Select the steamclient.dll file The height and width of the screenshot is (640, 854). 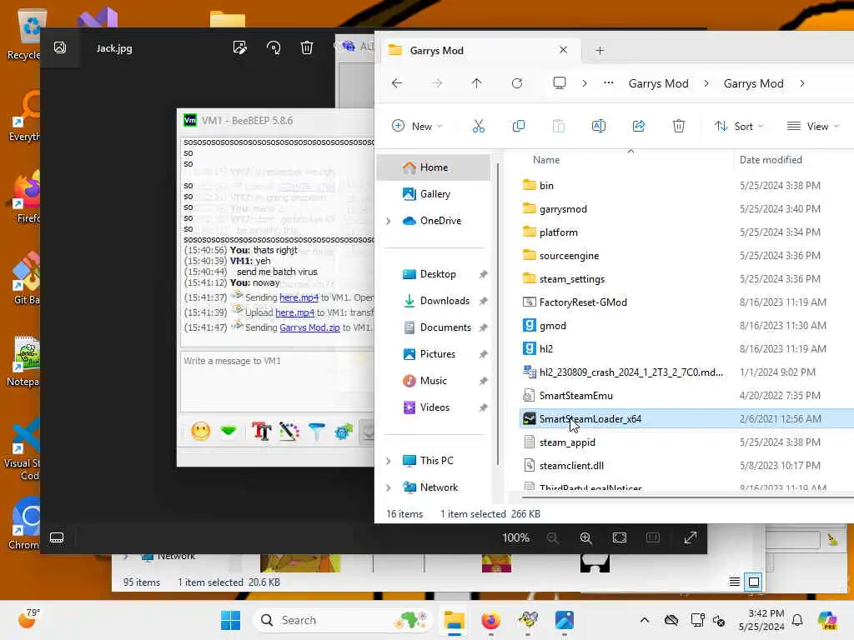(571, 466)
